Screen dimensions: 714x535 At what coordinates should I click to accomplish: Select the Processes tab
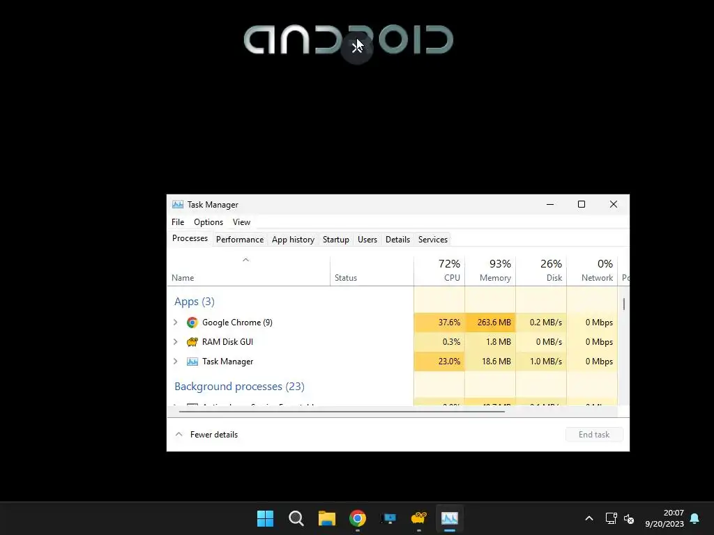[190, 238]
